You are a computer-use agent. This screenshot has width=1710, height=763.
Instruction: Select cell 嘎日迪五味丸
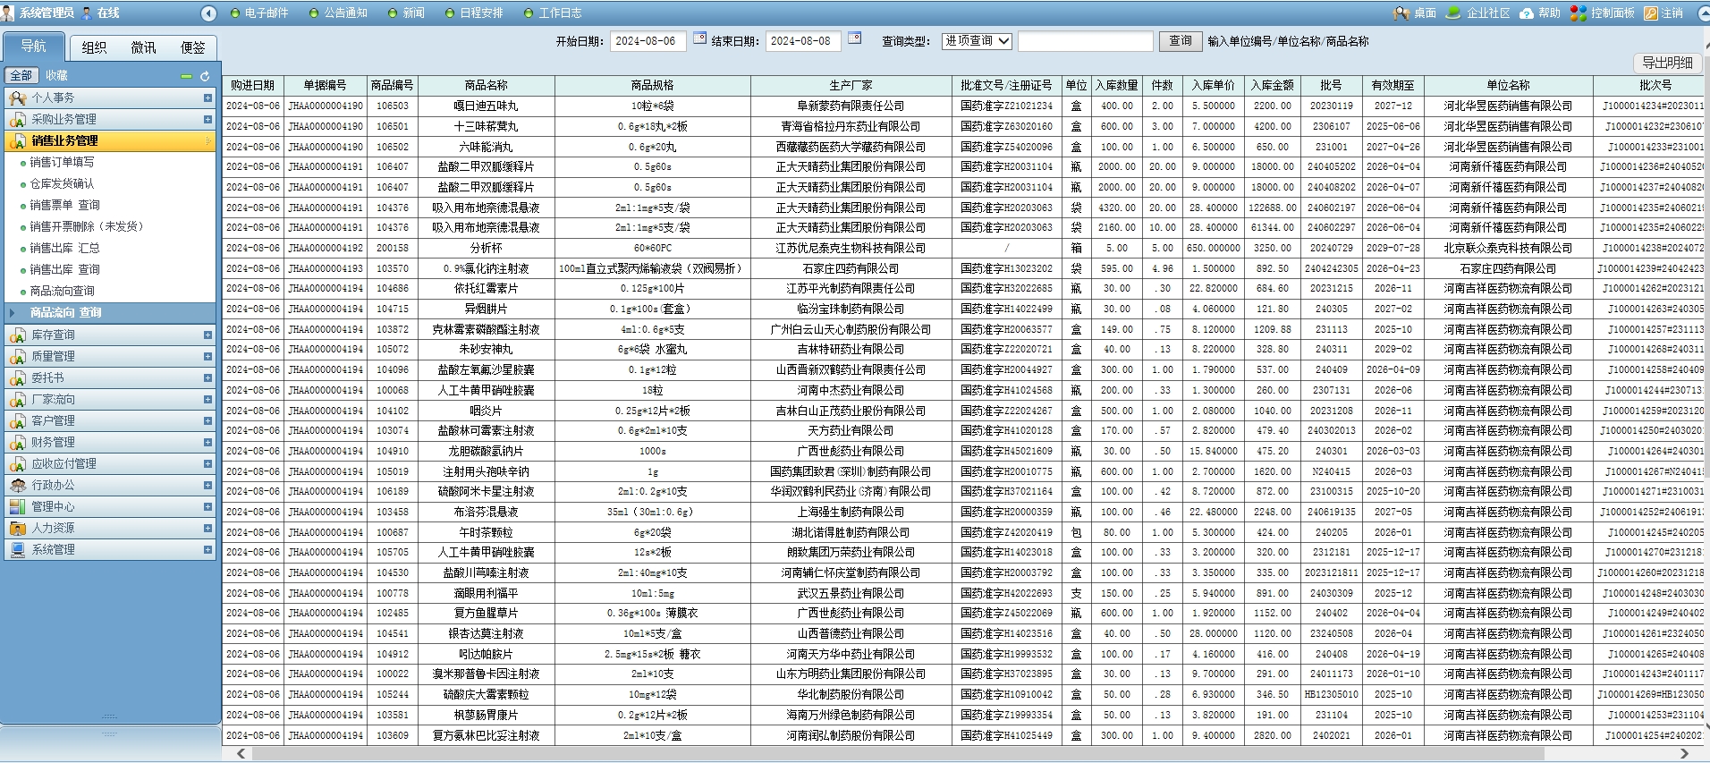pyautogui.click(x=486, y=106)
